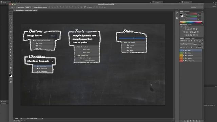Expand the Buttons layer group
This screenshot has width=217, height=122.
click(x=184, y=58)
